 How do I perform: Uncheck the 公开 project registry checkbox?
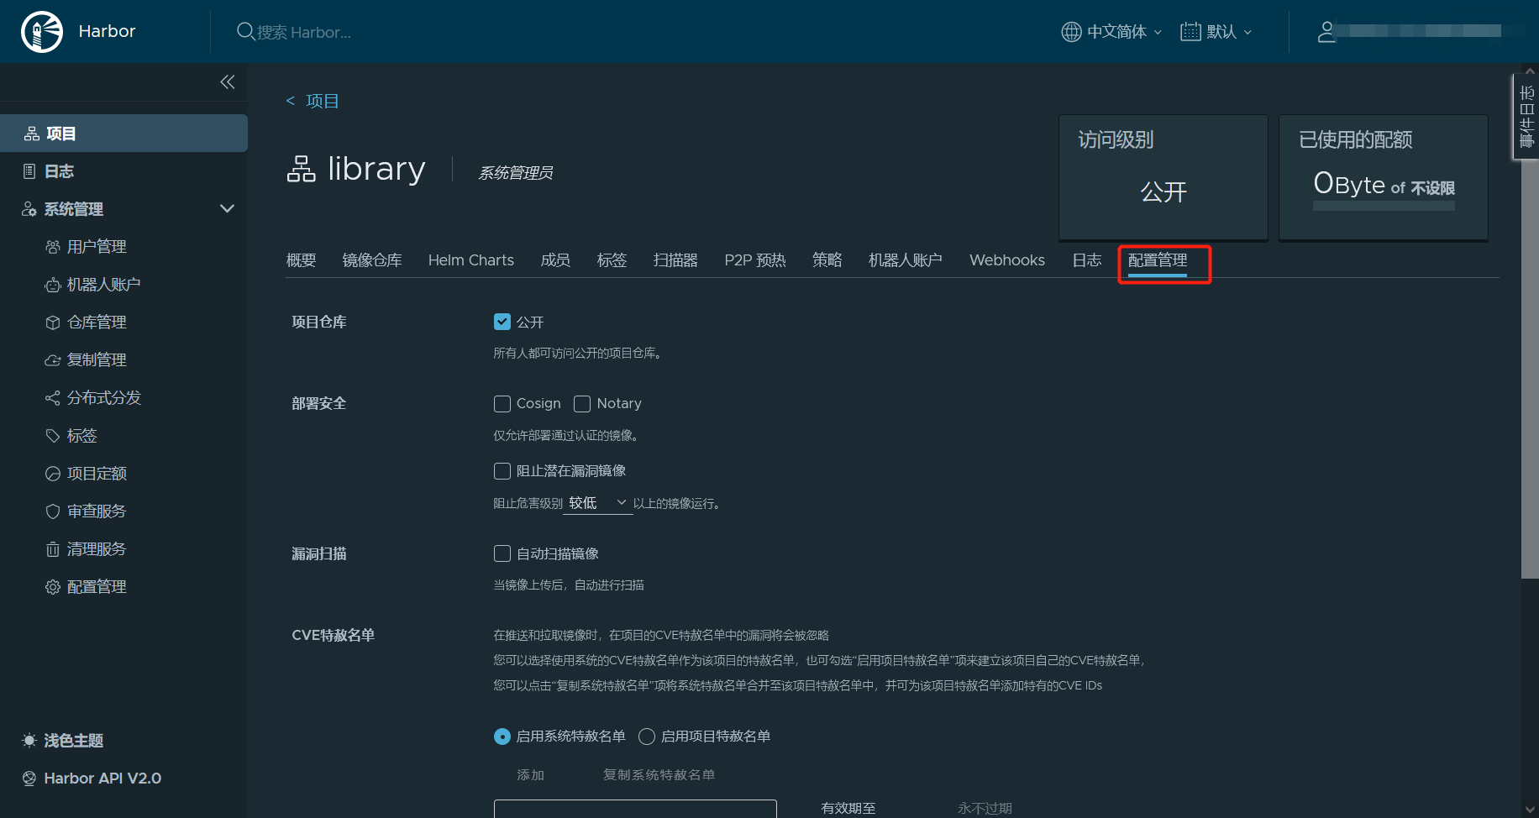(x=502, y=322)
